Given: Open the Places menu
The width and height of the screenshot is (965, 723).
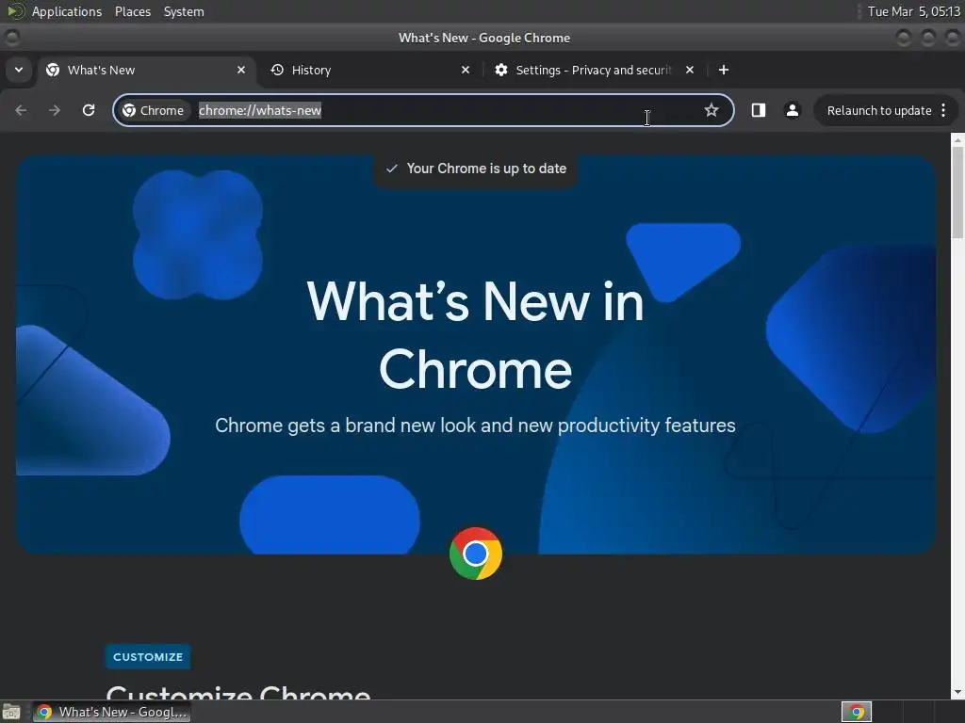Looking at the screenshot, I should tap(132, 11).
